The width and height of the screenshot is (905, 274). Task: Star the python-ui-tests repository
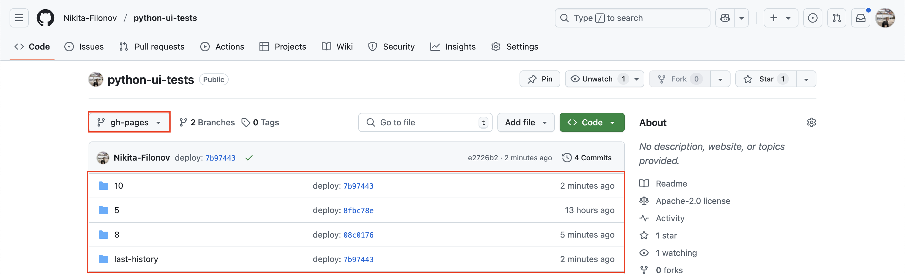766,79
